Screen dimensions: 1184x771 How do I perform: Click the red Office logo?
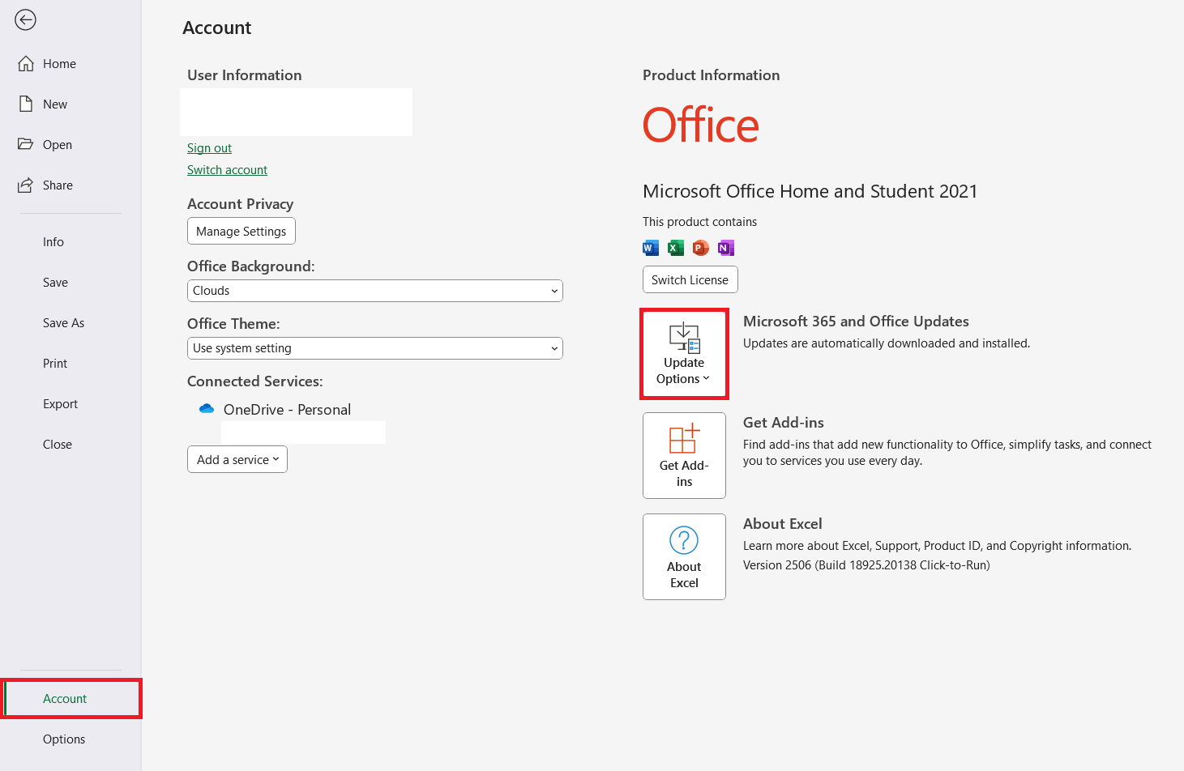(701, 126)
